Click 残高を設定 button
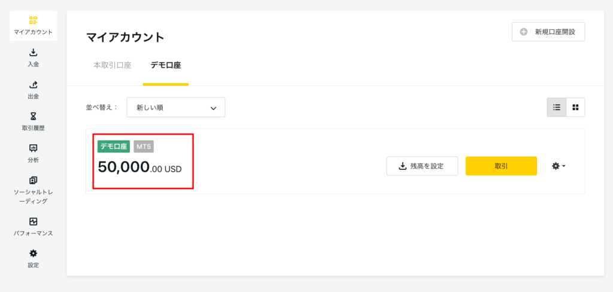Image resolution: width=613 pixels, height=292 pixels. [422, 166]
